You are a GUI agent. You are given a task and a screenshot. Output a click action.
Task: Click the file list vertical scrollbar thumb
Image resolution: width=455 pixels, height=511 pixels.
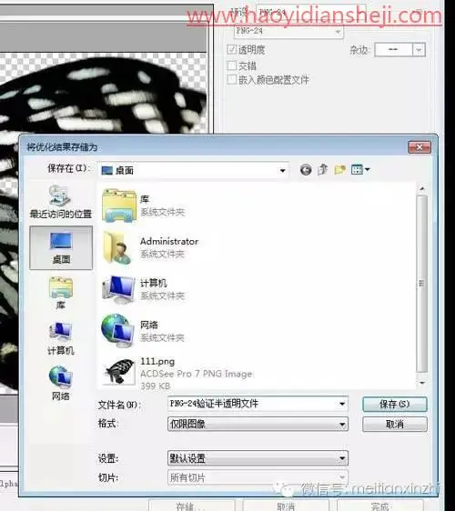[422, 284]
